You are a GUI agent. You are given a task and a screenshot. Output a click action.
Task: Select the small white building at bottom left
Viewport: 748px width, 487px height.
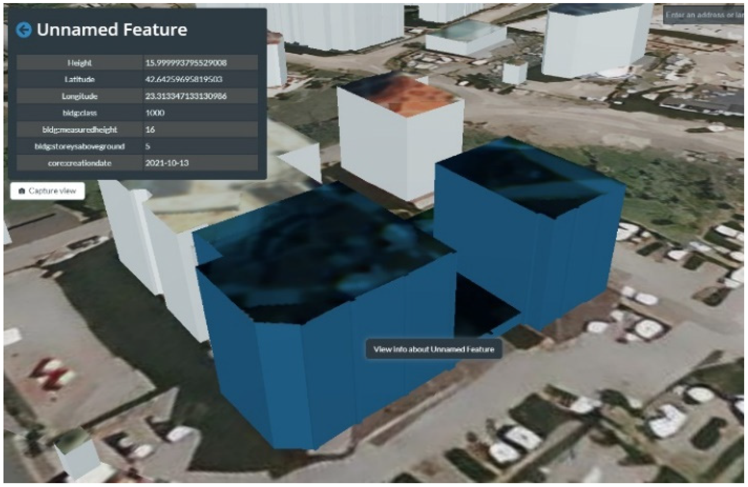pyautogui.click(x=79, y=460)
